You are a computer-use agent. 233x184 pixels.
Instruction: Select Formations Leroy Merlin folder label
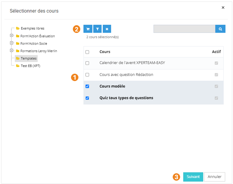[39, 51]
